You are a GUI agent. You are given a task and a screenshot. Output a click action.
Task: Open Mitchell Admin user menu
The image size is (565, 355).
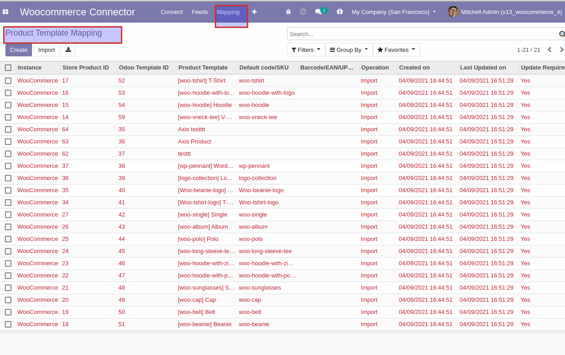(x=505, y=12)
